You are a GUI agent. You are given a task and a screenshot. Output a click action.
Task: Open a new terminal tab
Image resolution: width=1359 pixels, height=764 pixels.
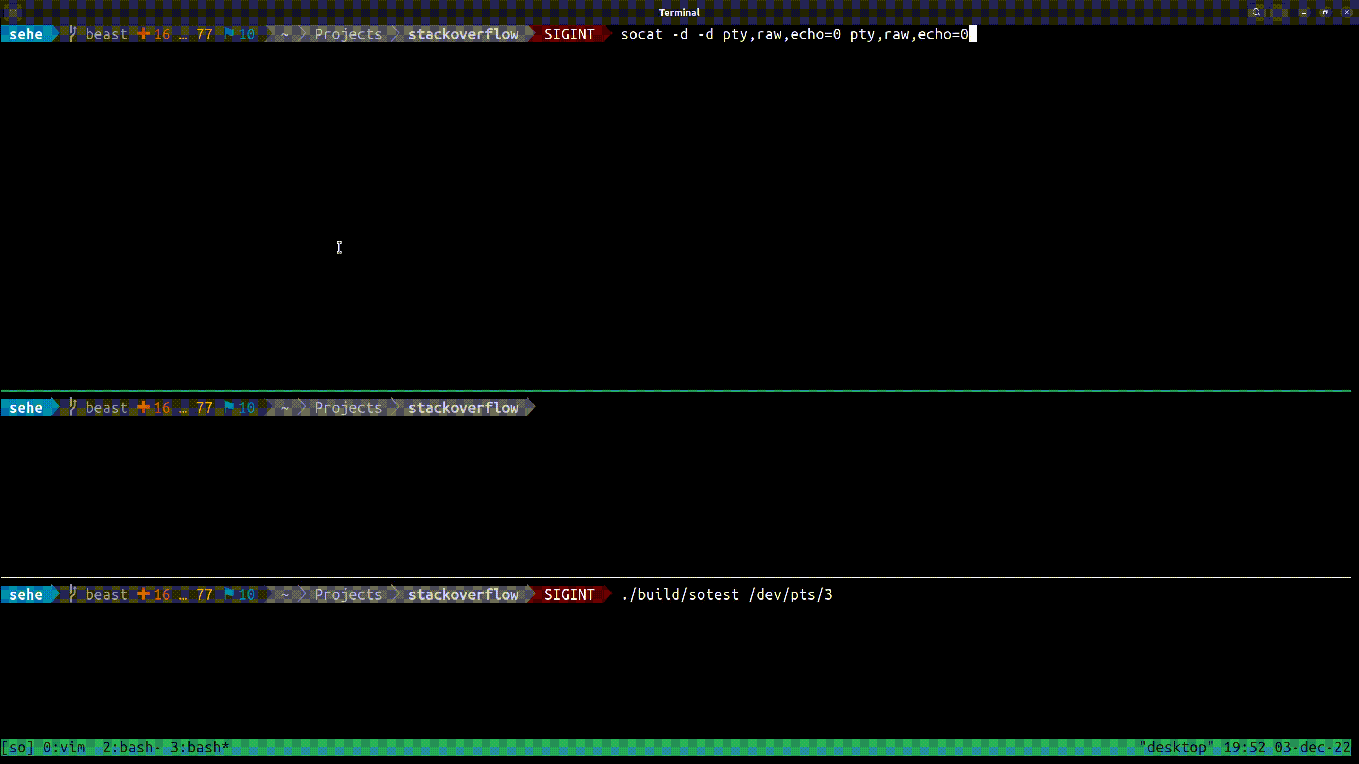12,12
